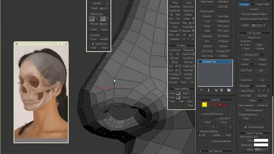Collapse the Vertex Properties rollout

coord(254,133)
